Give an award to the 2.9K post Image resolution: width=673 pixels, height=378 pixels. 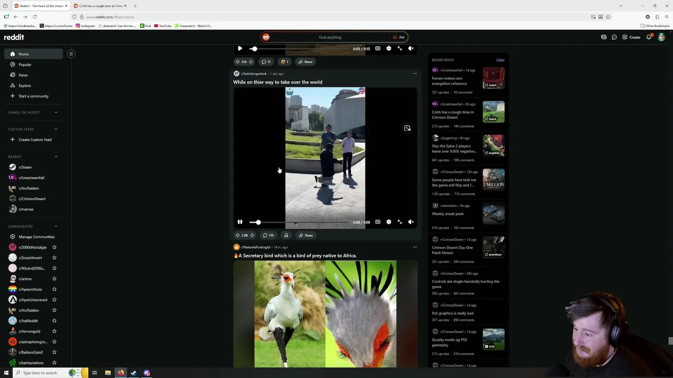[286, 235]
